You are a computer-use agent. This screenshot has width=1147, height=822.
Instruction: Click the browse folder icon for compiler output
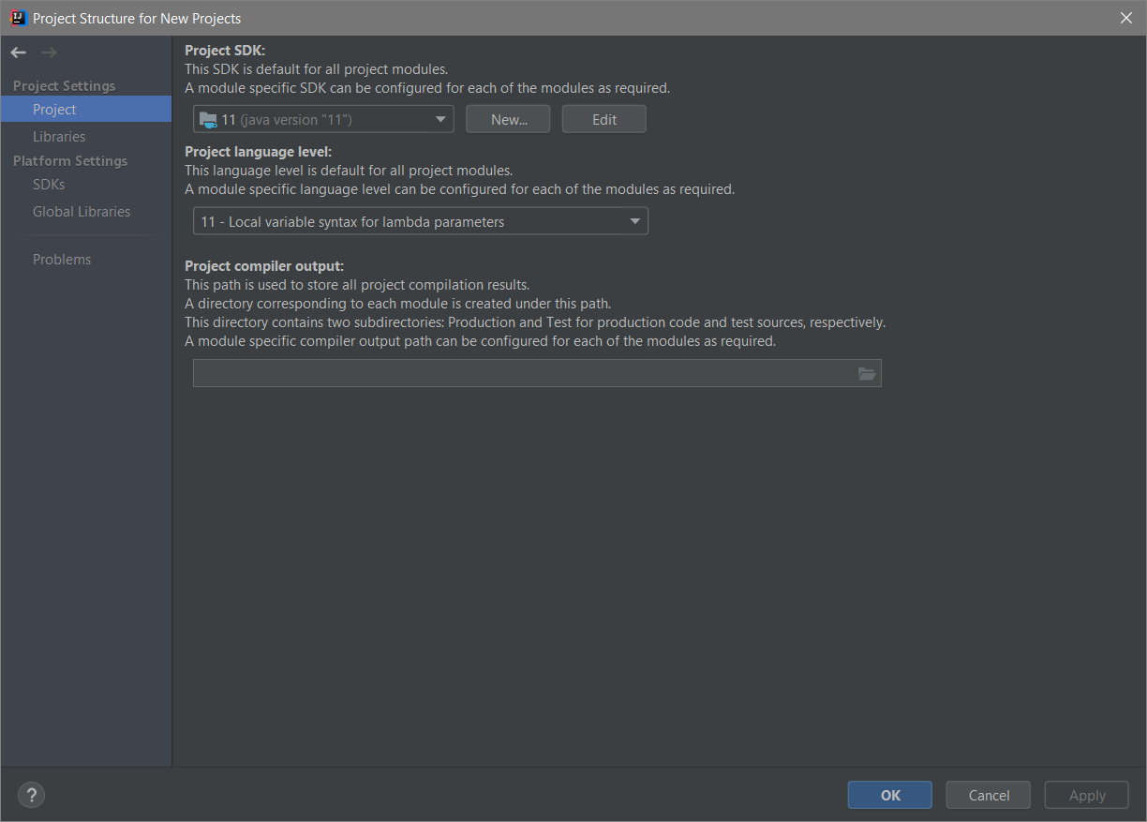867,374
